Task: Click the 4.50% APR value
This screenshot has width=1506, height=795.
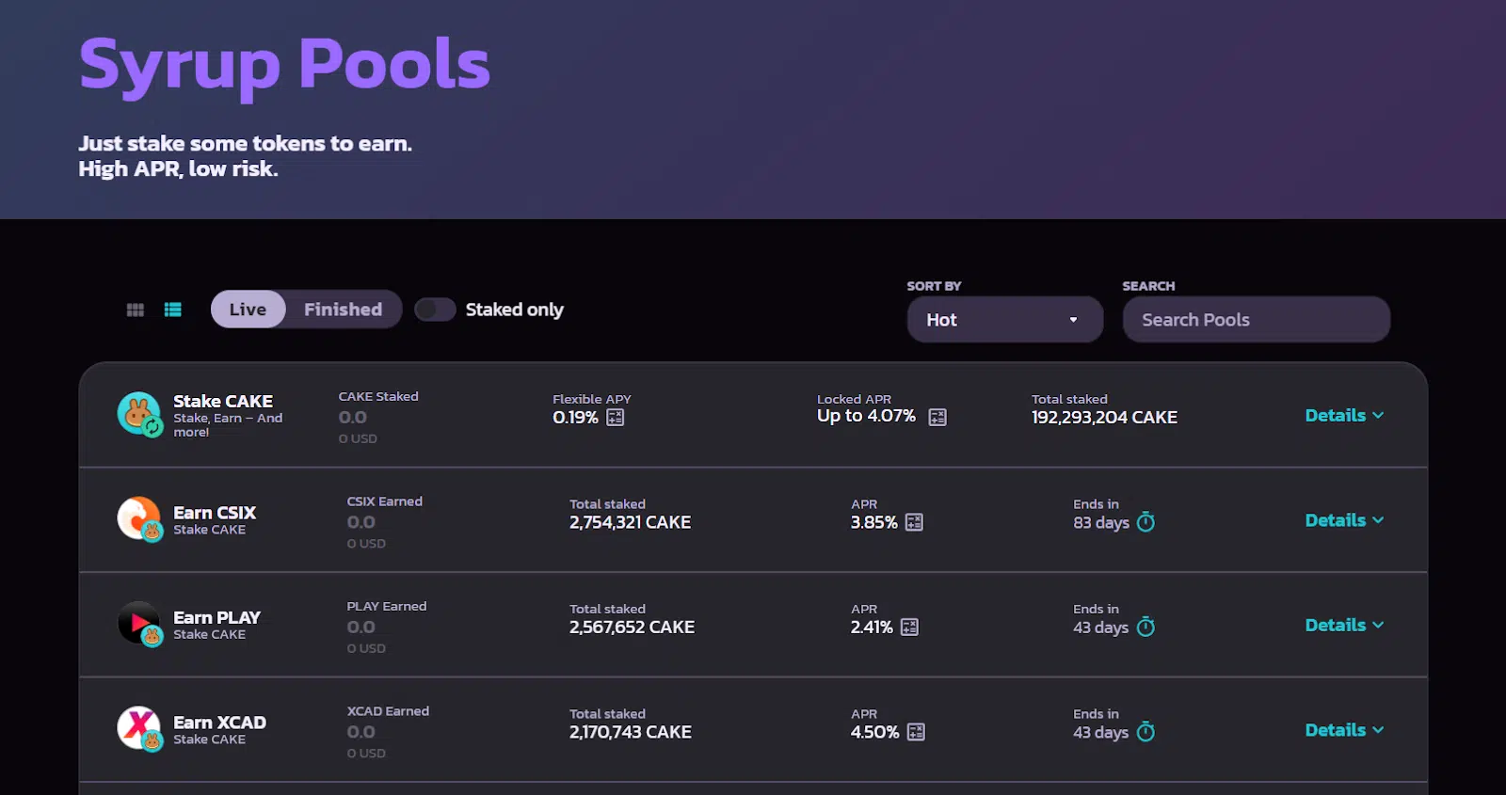Action: (x=875, y=732)
